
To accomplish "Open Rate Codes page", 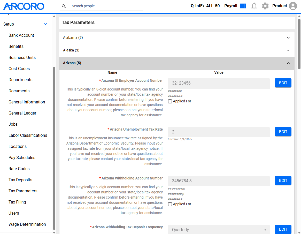I will [19, 169].
